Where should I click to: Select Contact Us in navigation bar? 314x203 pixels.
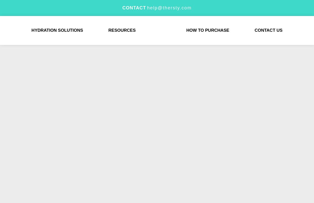268,30
